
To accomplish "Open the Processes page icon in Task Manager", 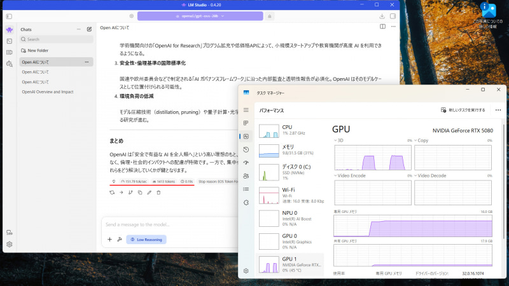I will click(x=246, y=123).
